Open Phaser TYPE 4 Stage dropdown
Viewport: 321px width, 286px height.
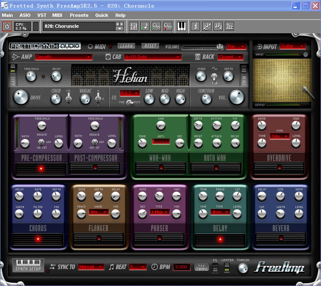(160, 212)
